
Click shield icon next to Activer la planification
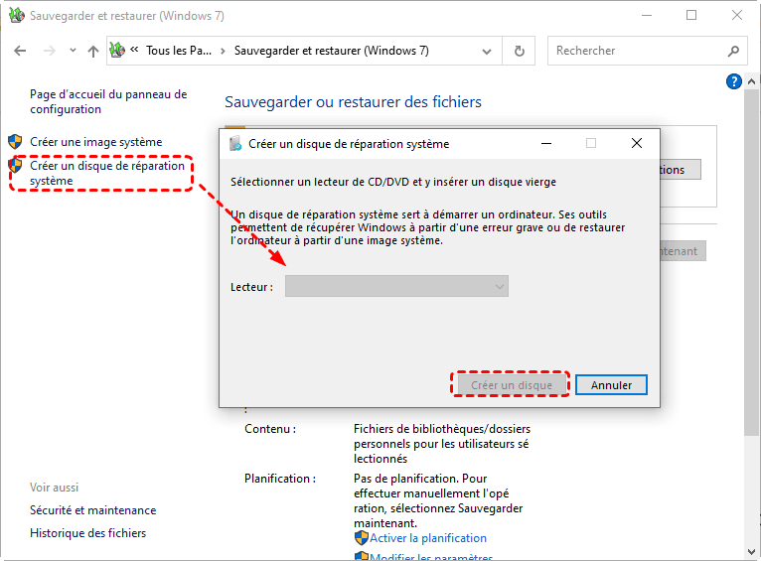click(x=361, y=538)
